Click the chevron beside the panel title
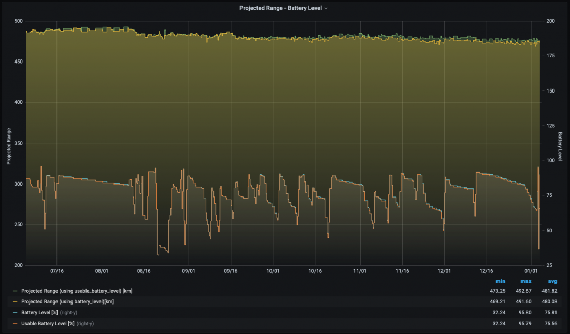The image size is (570, 334). (326, 9)
